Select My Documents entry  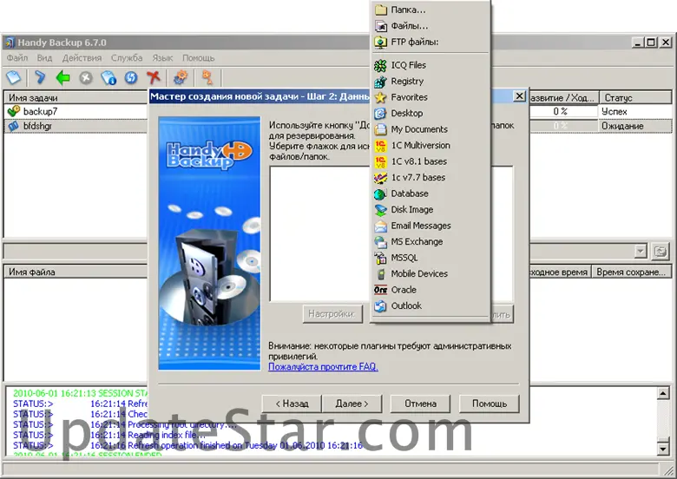[431, 129]
